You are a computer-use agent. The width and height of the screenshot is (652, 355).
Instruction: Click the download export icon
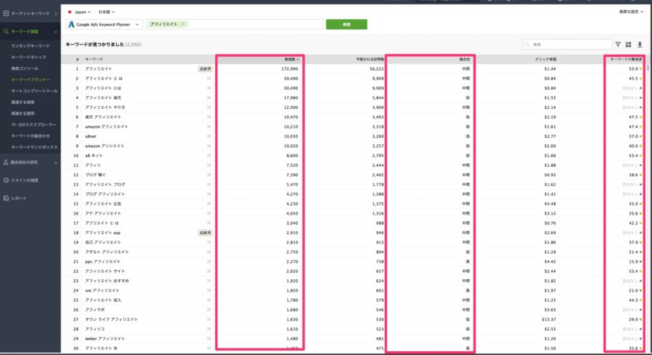[x=639, y=45]
